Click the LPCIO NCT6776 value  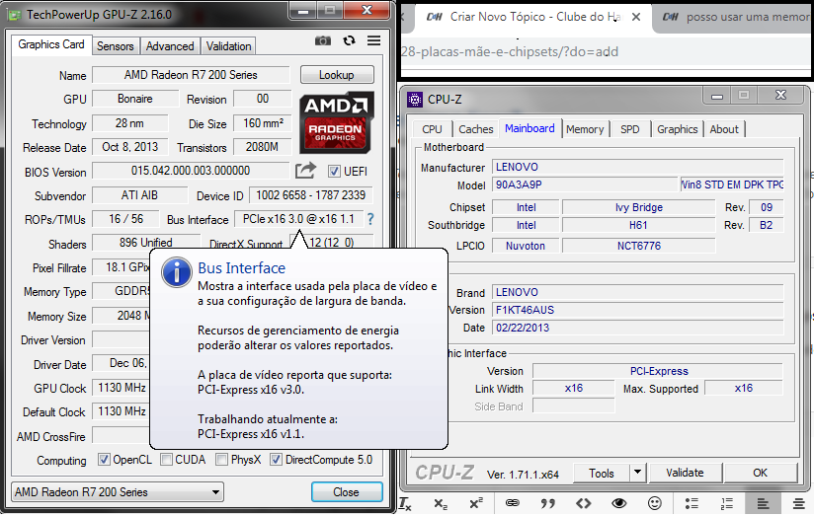point(638,246)
